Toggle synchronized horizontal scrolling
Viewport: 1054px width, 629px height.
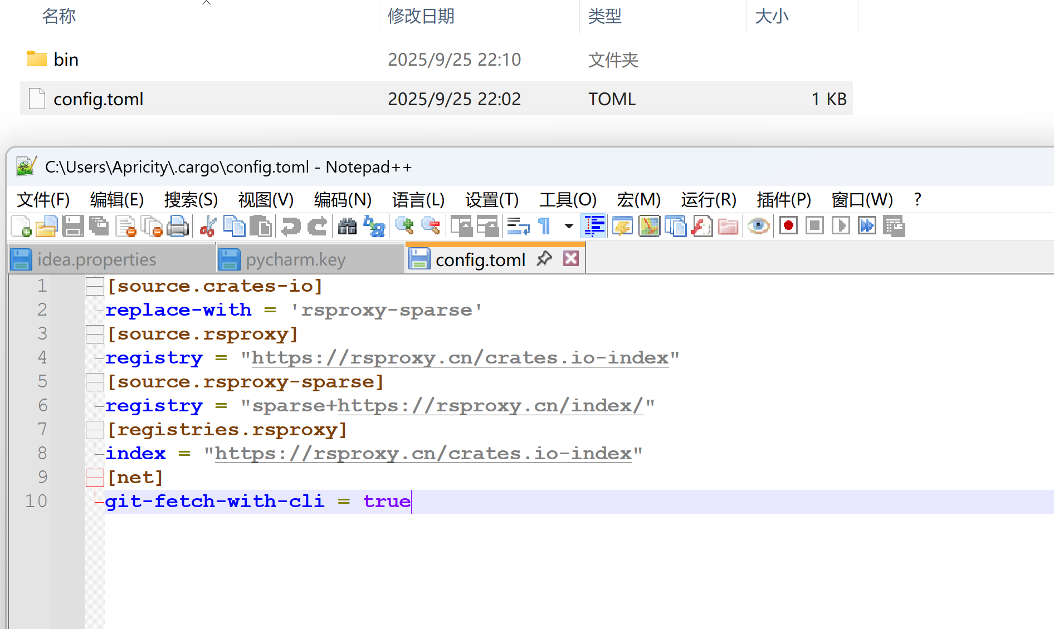click(x=487, y=226)
